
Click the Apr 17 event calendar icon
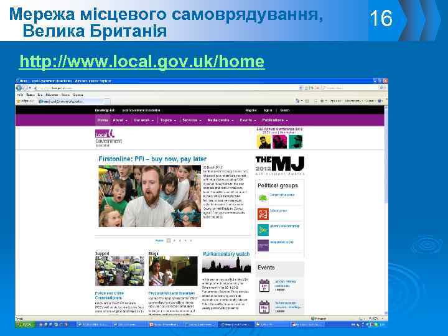pyautogui.click(x=264, y=286)
